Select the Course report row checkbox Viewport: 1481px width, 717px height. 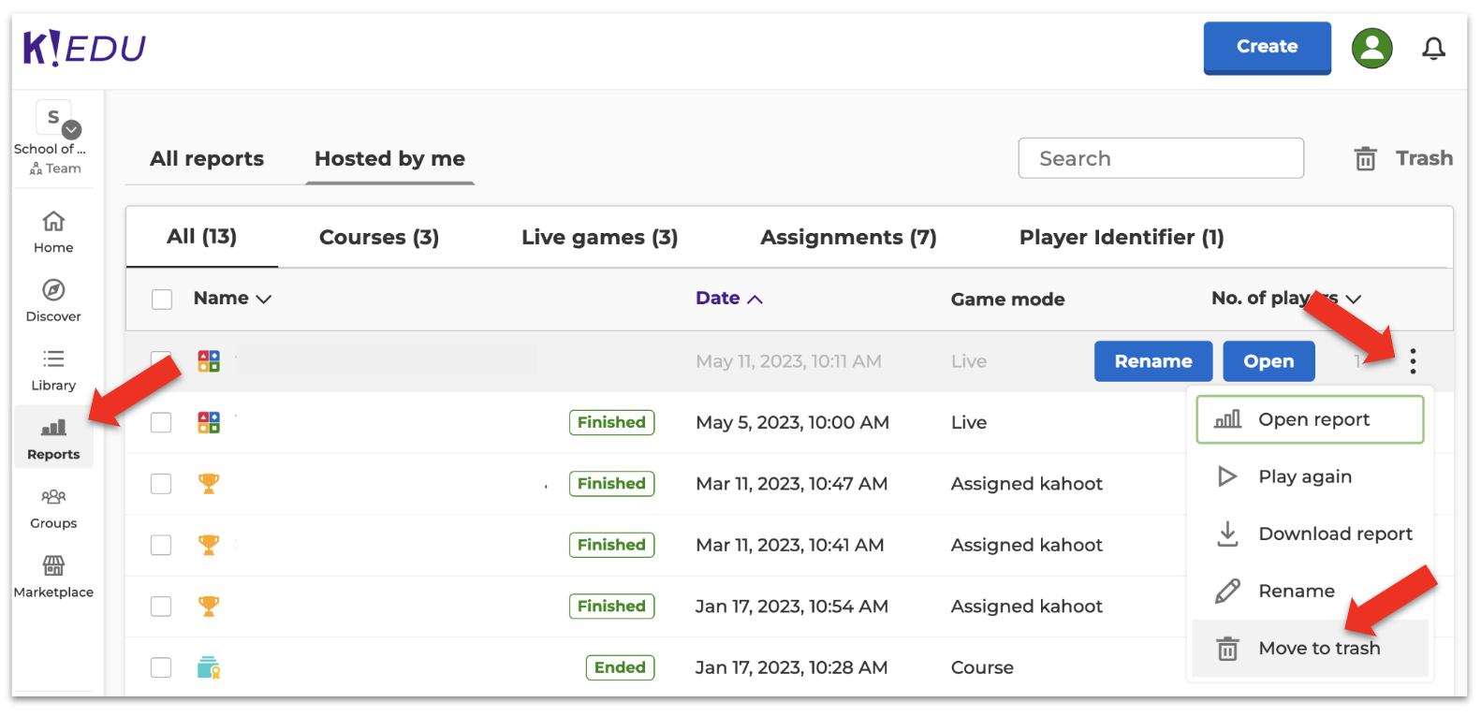coord(162,667)
